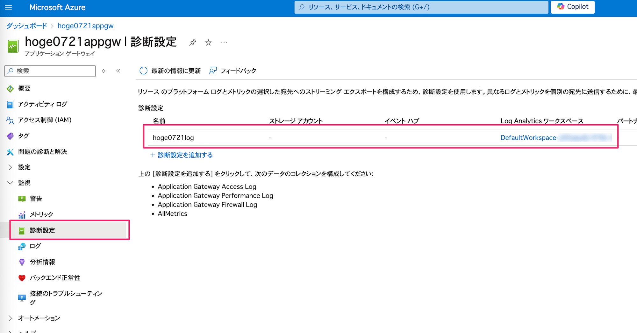Click Application Gateway Access Log text

click(x=207, y=187)
